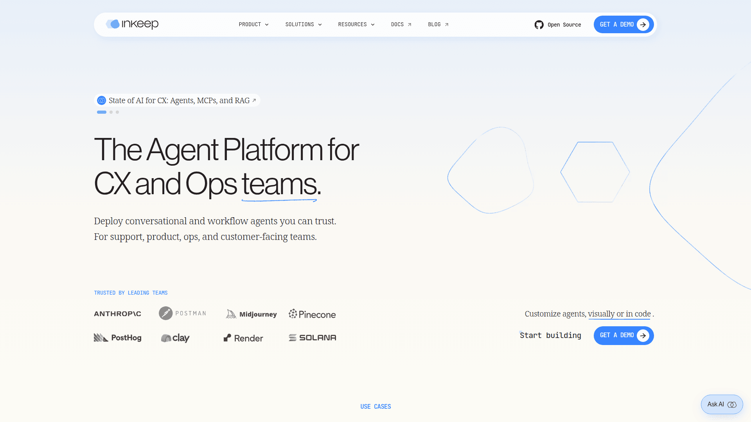Open the Blog nav link

(x=438, y=24)
